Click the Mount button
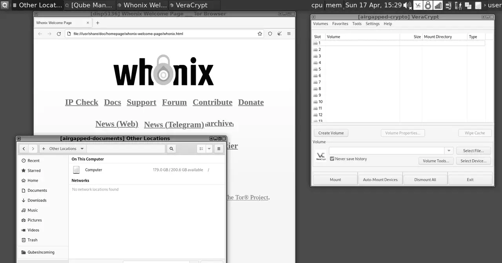 pos(335,180)
